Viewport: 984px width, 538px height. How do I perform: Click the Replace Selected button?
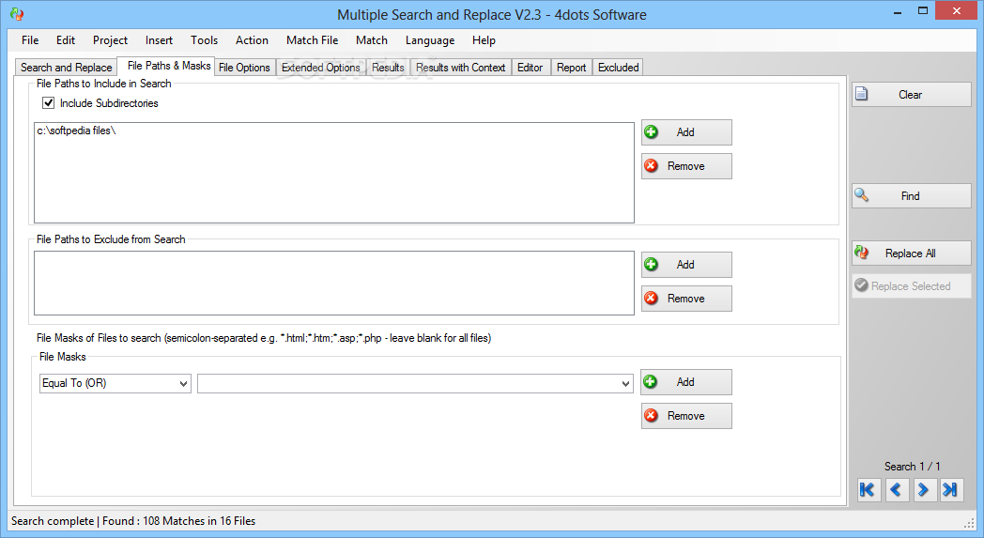pyautogui.click(x=911, y=285)
